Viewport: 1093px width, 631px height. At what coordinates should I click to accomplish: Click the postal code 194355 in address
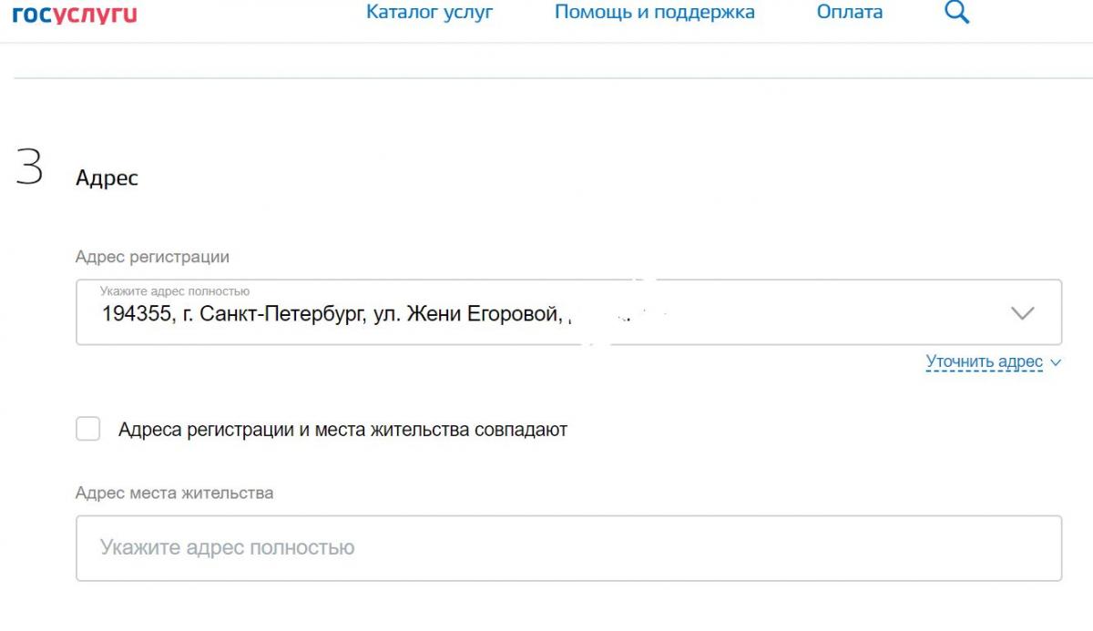(135, 315)
